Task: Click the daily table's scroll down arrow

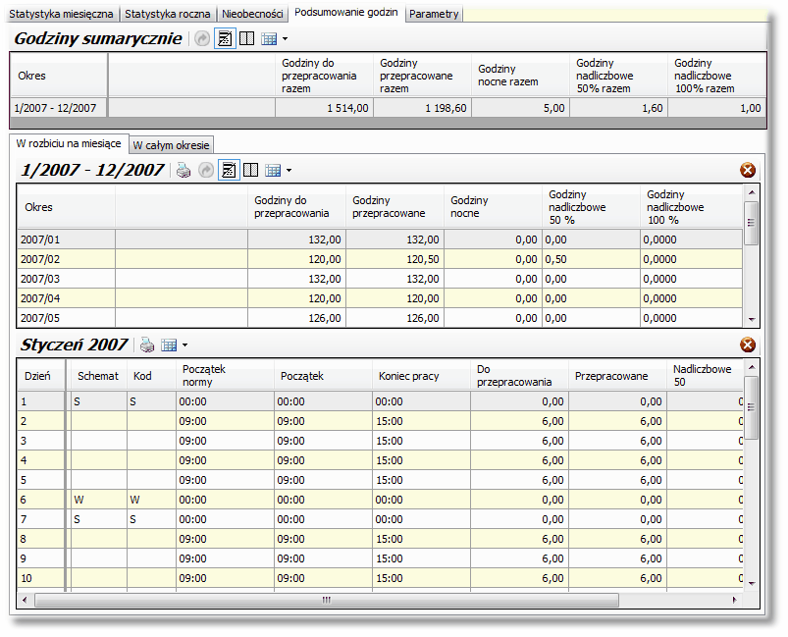Action: (x=752, y=583)
